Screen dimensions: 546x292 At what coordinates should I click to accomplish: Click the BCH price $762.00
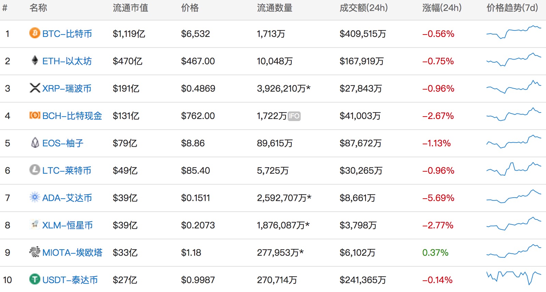point(198,116)
